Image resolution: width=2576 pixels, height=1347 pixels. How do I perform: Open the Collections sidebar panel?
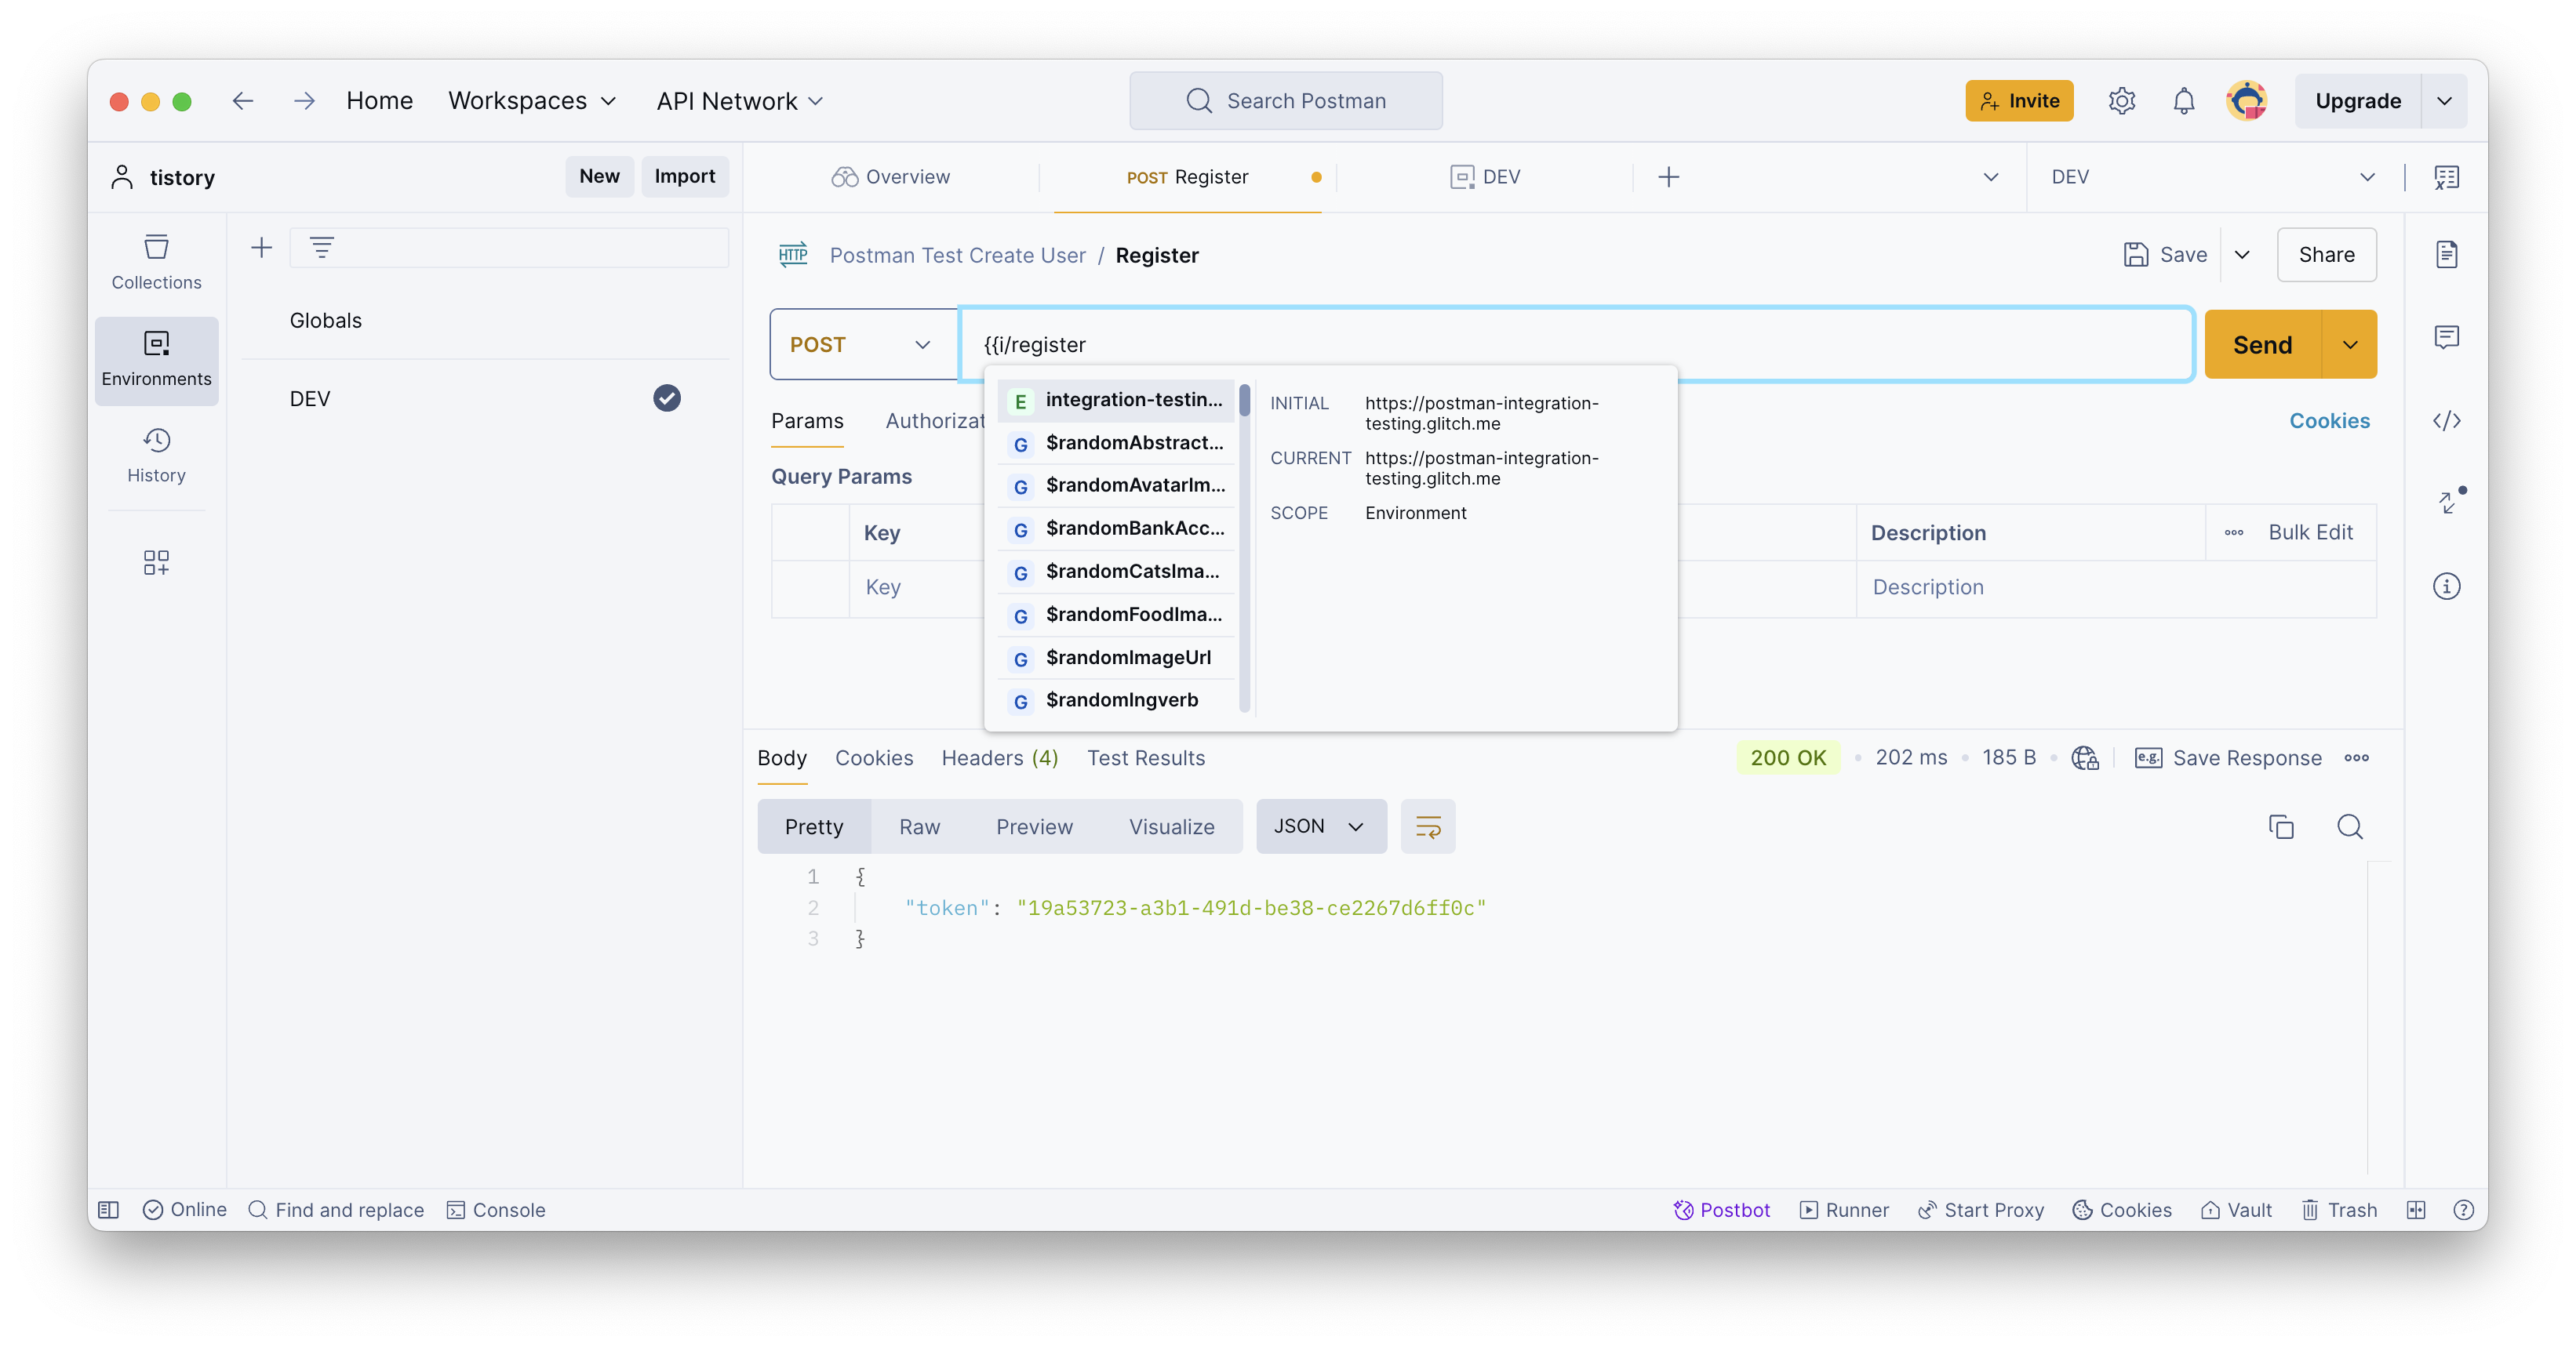(x=156, y=262)
